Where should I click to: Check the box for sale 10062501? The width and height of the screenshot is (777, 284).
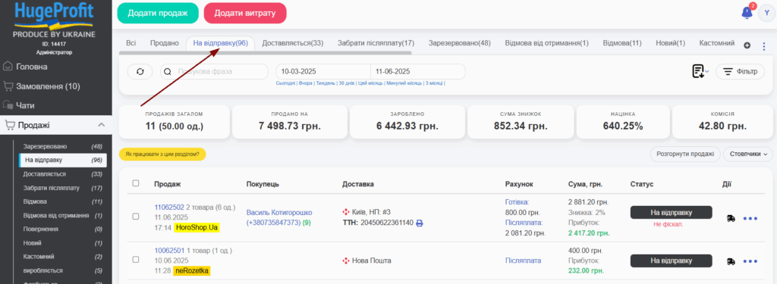click(x=136, y=259)
